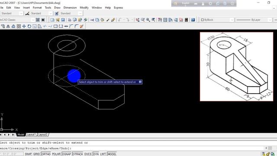Expand the dynamic prompt options arrow icon

point(140,82)
